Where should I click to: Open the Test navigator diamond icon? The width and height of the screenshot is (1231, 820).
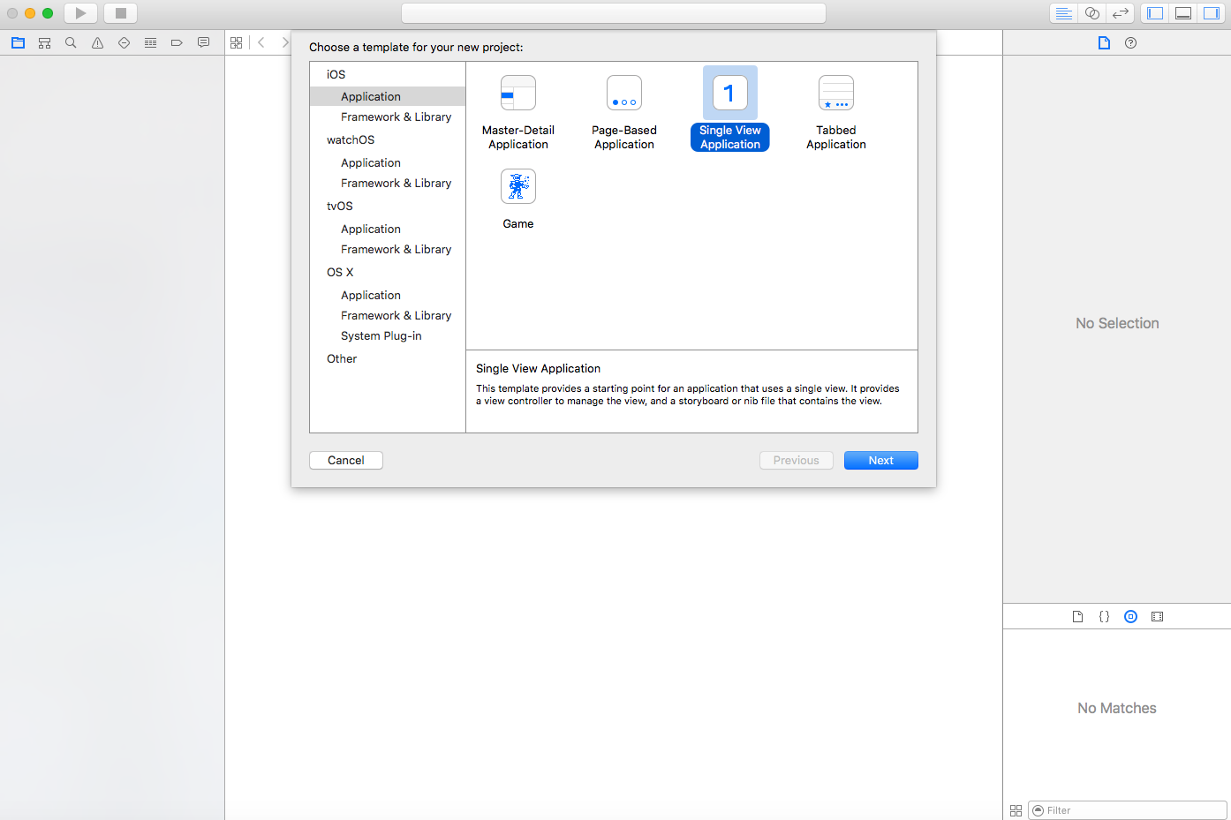pyautogui.click(x=124, y=42)
